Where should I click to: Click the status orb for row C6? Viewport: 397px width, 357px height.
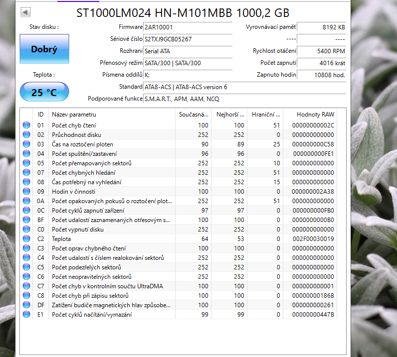tap(26, 276)
